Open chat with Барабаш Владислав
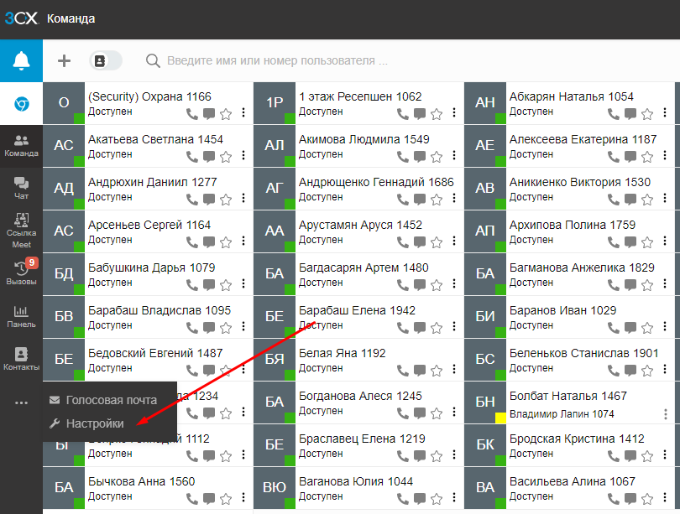Screen dimensions: 680x514 tap(208, 328)
